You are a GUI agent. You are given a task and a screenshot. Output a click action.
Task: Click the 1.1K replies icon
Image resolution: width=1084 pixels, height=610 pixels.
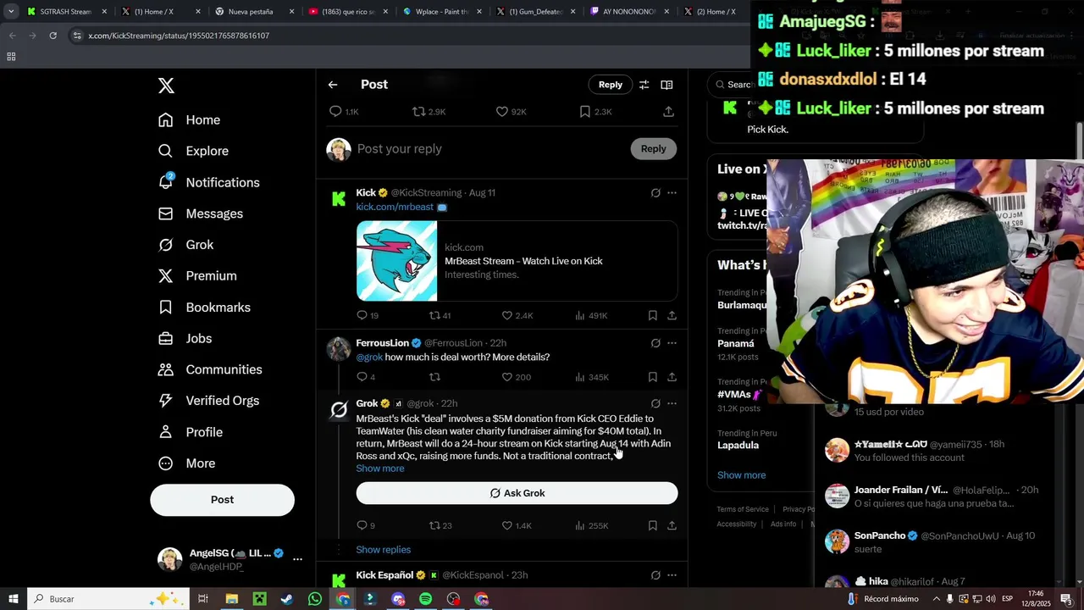pos(335,112)
